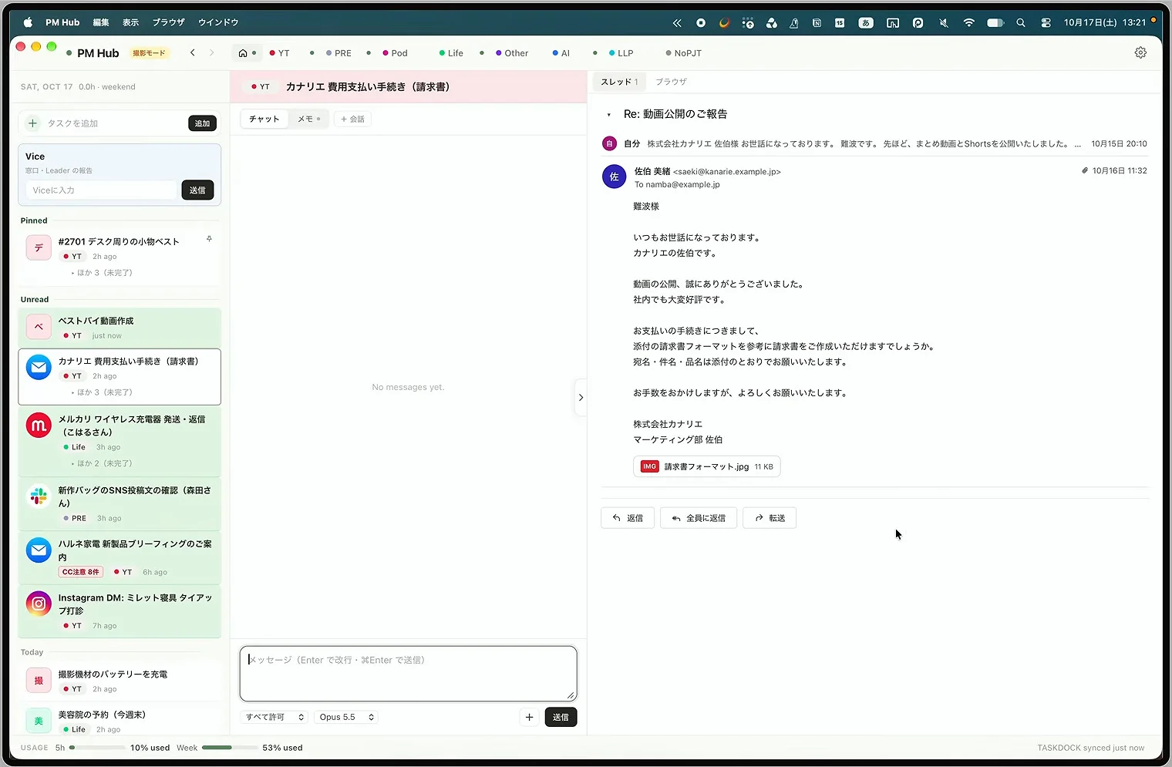Image resolution: width=1172 pixels, height=767 pixels.
Task: Open the Mercari icon task card
Action: [39, 425]
